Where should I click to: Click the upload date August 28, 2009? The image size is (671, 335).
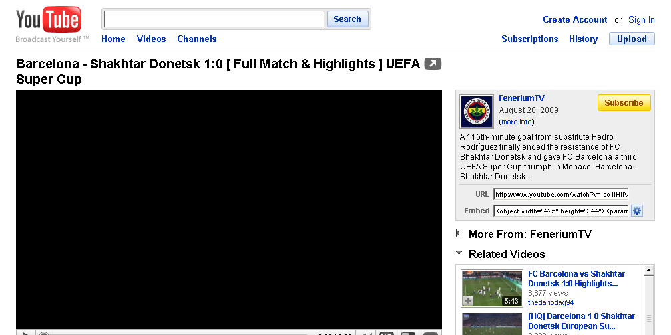point(529,110)
